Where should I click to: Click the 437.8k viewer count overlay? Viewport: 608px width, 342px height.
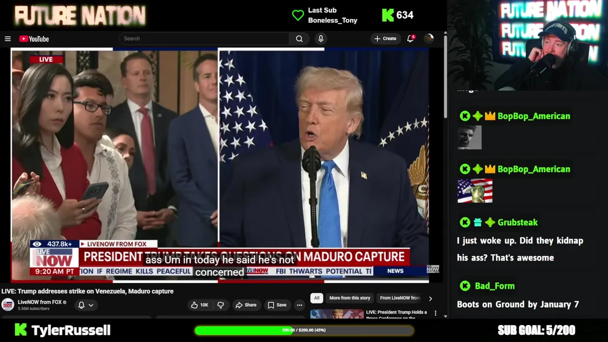click(54, 244)
